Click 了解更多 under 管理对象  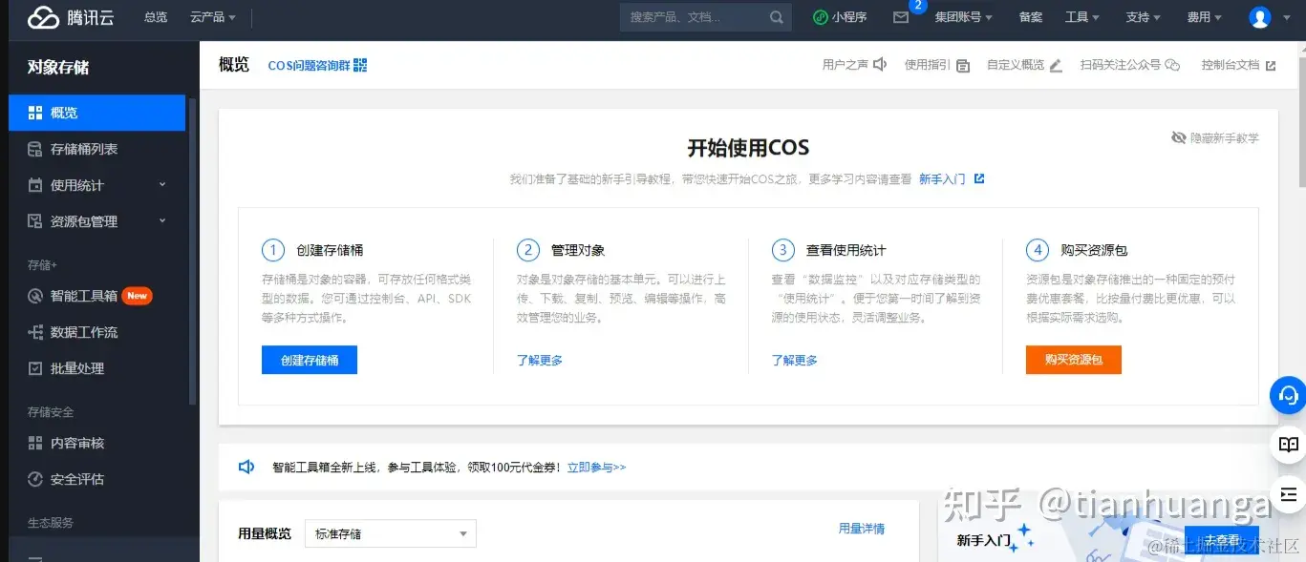[540, 360]
